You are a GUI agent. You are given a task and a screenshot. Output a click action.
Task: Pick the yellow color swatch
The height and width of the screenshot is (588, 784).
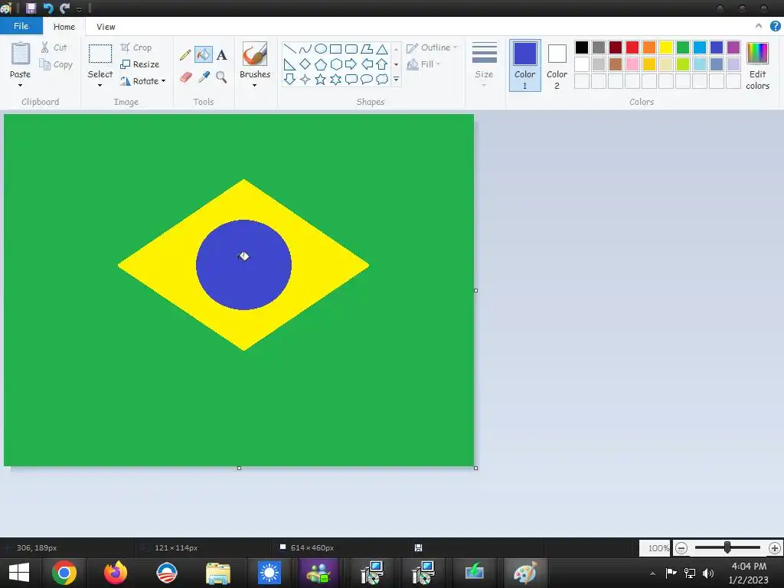[x=666, y=47]
